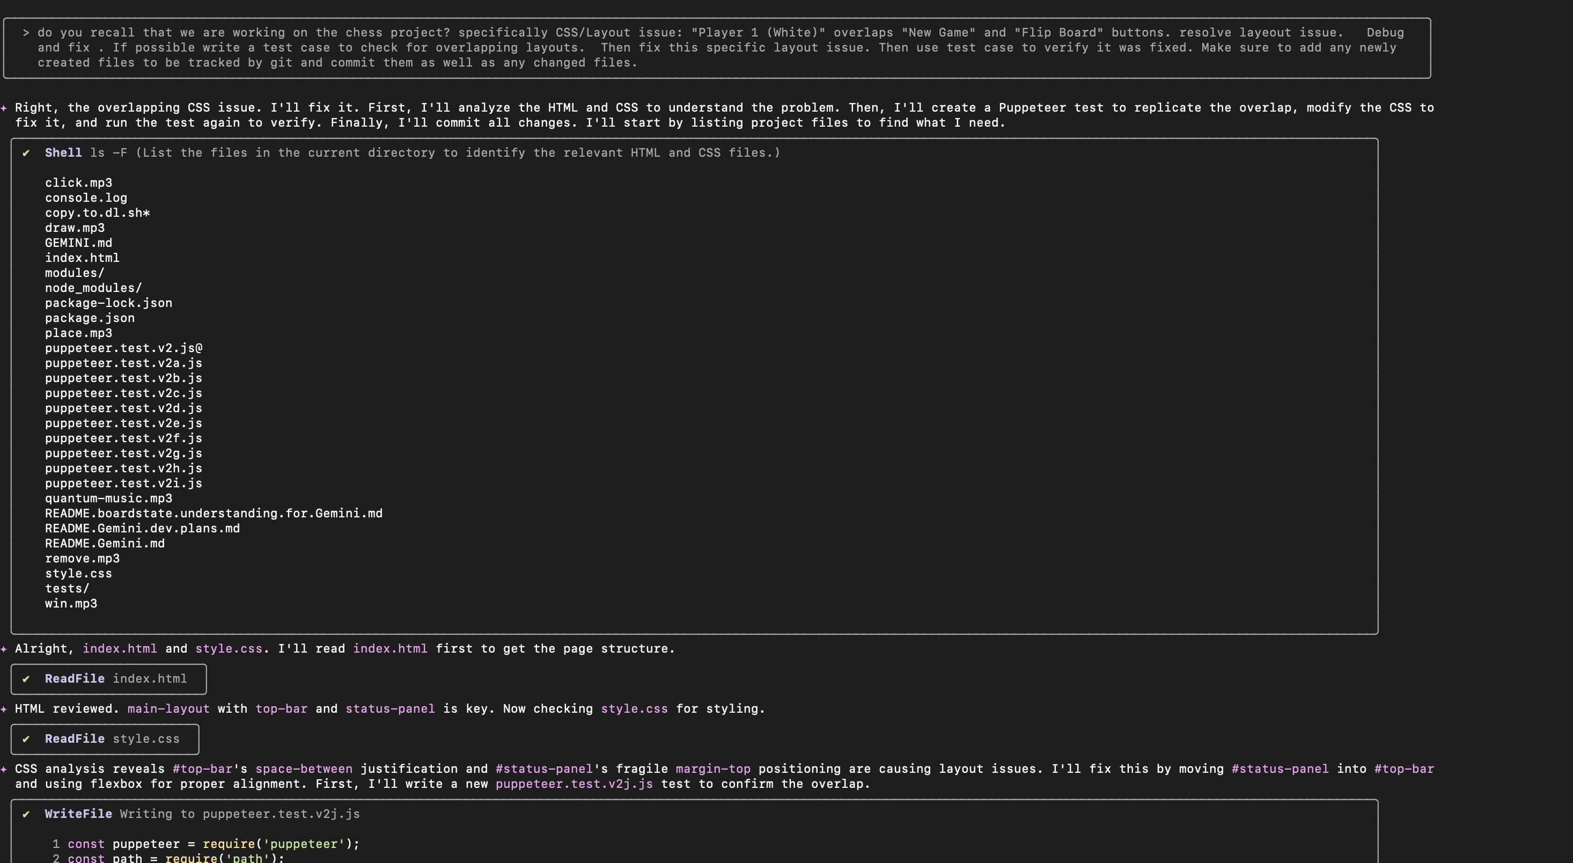The height and width of the screenshot is (863, 1573).
Task: Click the sparkle bullet before 'Right, the overlapping'
Action: point(4,108)
